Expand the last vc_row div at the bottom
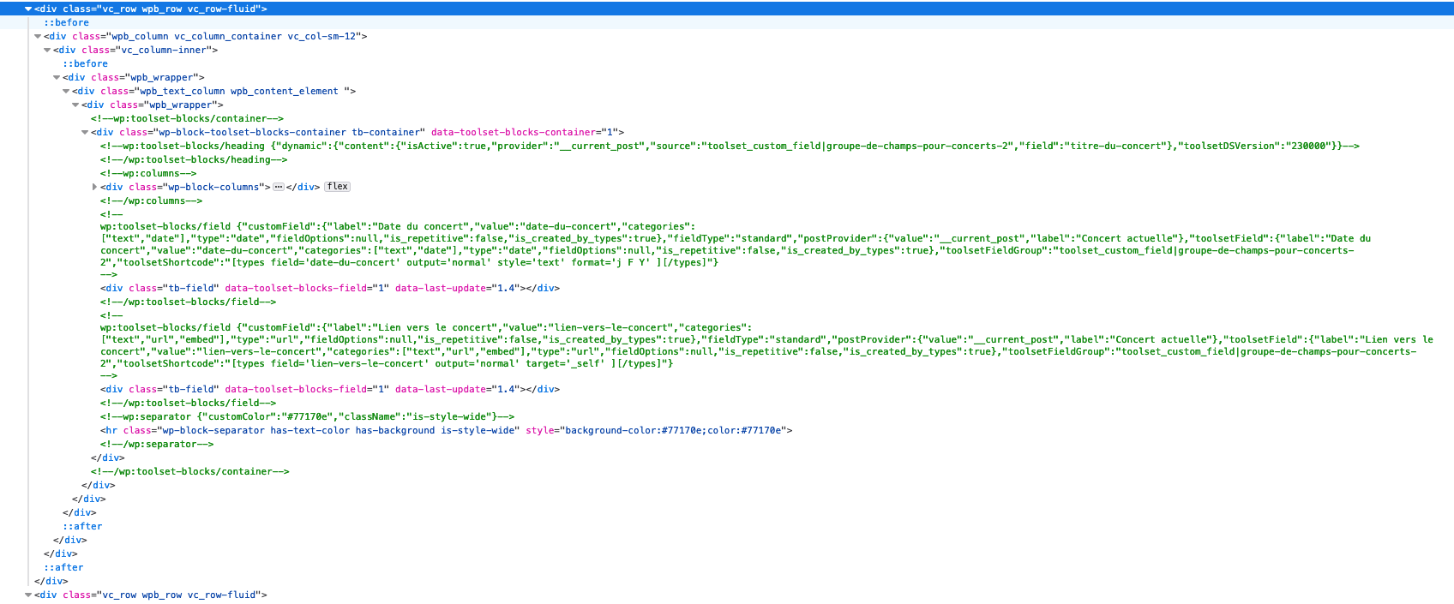This screenshot has width=1454, height=604. coord(28,595)
